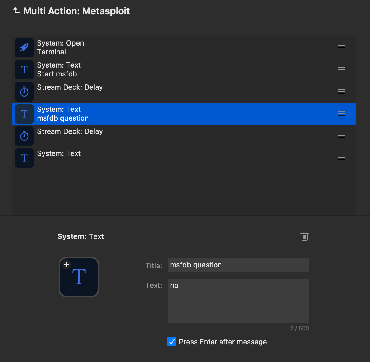370x362 pixels.
Task: Click the T icon in highlighted msfdb question row
Action: click(24, 114)
